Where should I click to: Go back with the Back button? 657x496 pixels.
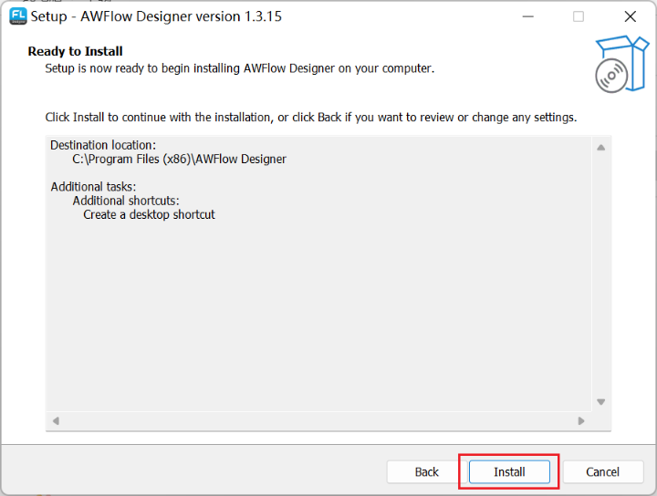pyautogui.click(x=426, y=471)
